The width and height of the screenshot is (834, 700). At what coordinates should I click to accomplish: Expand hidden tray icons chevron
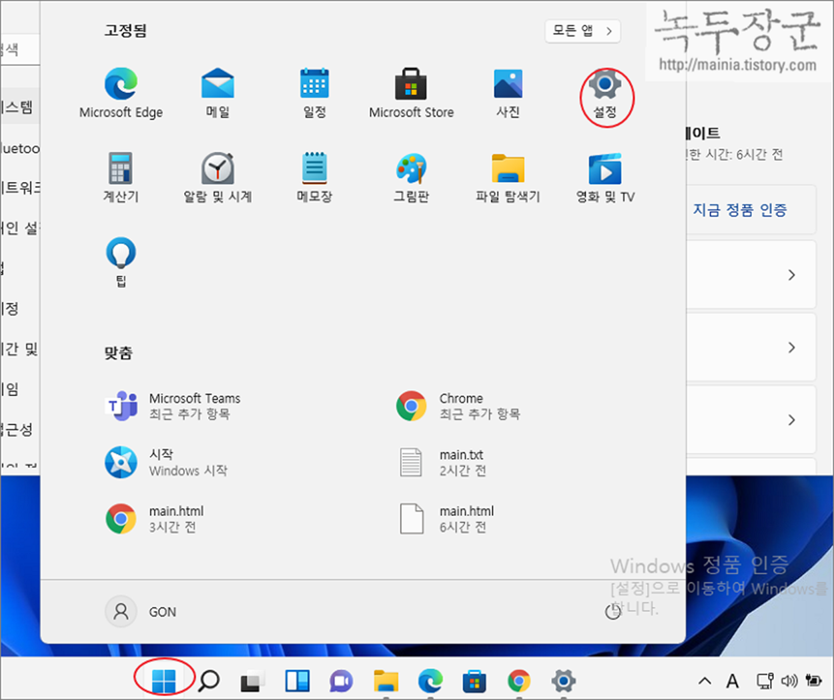coord(705,681)
